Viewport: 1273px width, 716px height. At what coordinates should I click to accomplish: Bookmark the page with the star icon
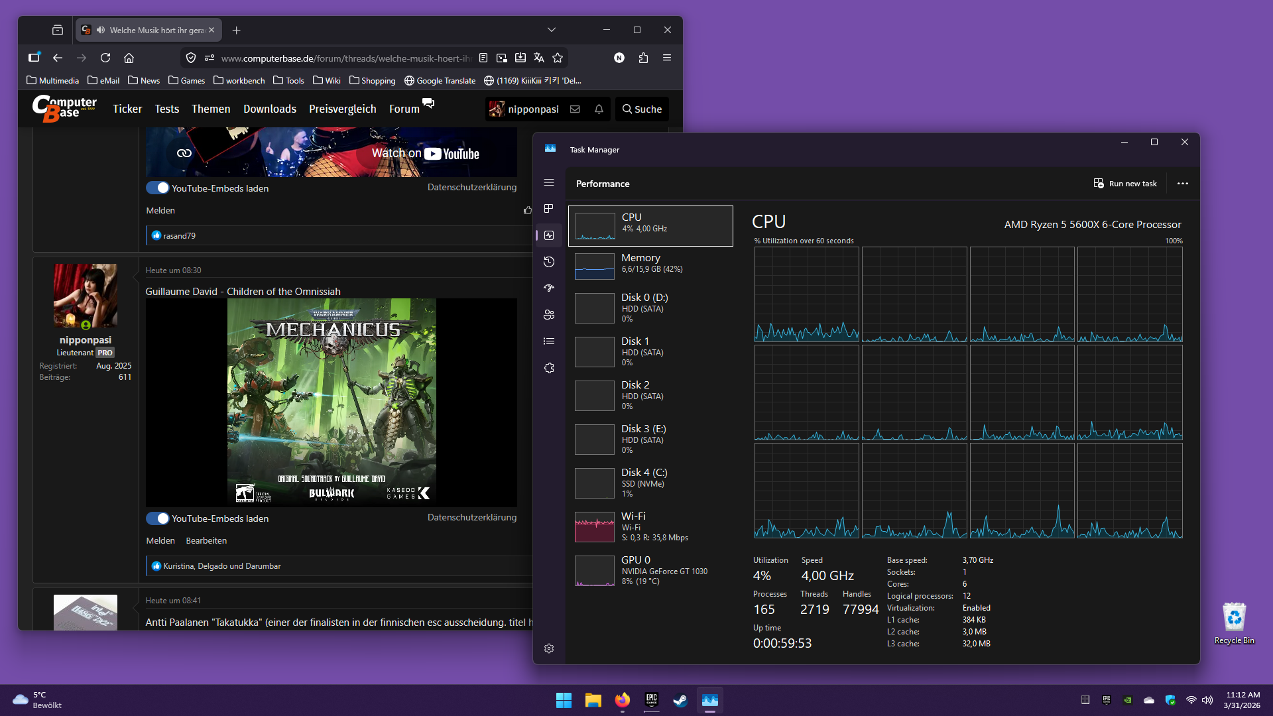pyautogui.click(x=558, y=58)
